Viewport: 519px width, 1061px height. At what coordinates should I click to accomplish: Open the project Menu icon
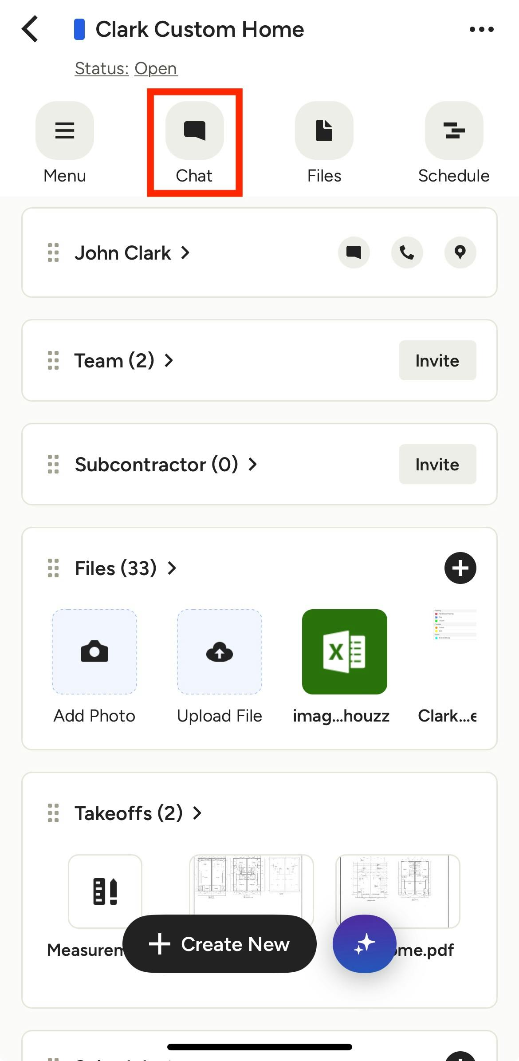[x=65, y=130]
